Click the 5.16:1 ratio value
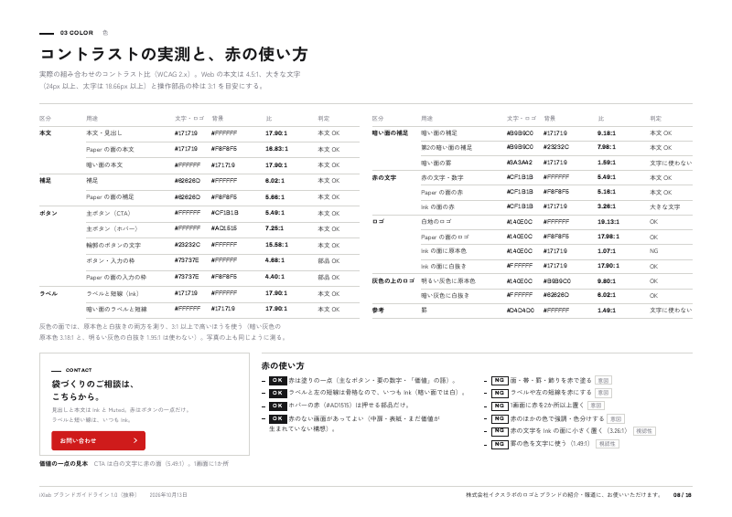The height and width of the screenshot is (517, 732). click(x=607, y=192)
